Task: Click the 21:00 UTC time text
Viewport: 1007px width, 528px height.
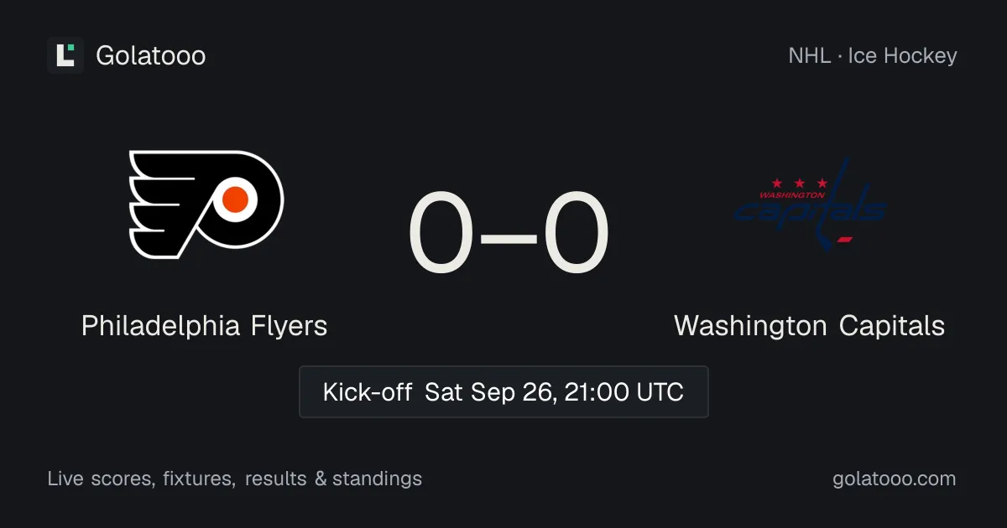Action: [x=624, y=391]
